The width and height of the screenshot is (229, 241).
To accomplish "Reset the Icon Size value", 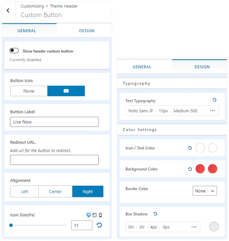I will tap(99, 225).
